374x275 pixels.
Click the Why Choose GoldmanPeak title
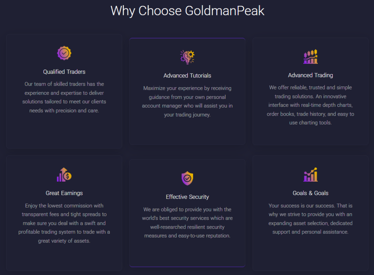click(x=187, y=11)
